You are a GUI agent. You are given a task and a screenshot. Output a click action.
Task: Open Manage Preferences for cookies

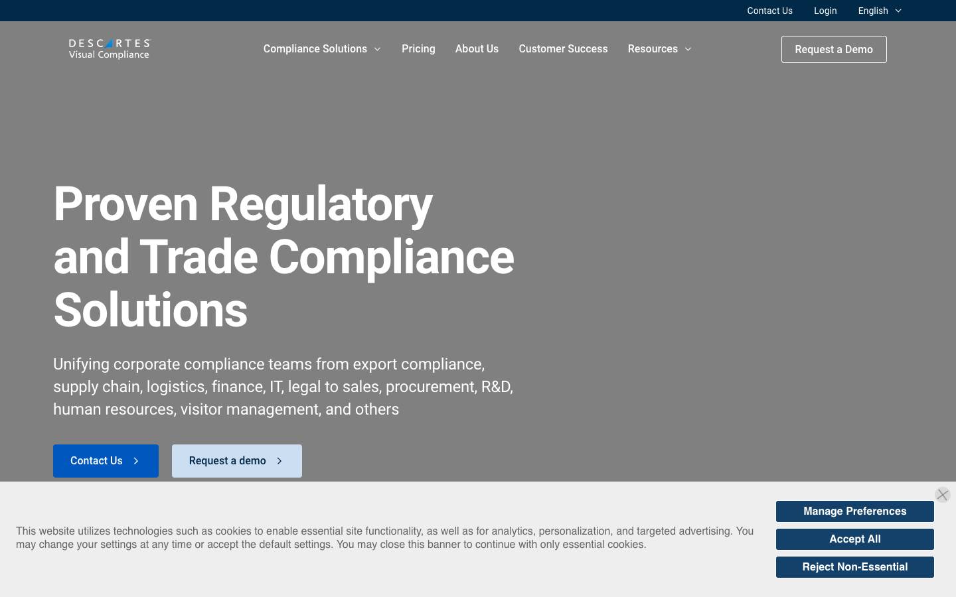tap(855, 511)
